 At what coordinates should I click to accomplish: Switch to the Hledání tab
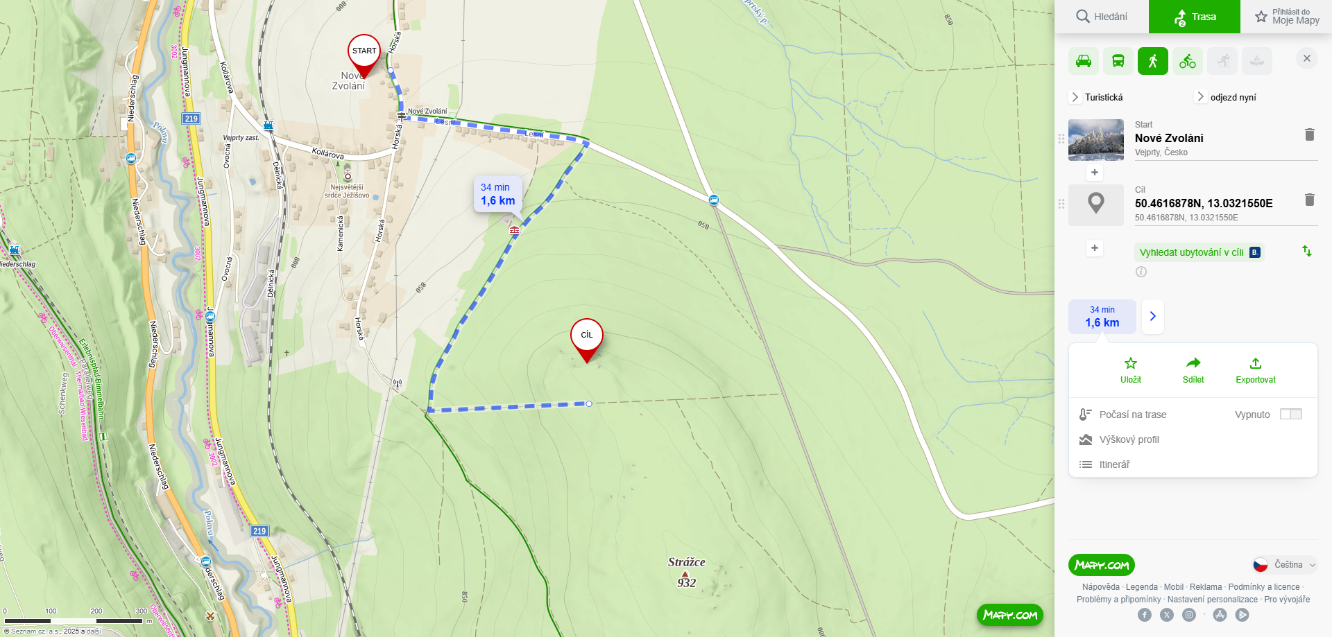[1102, 17]
